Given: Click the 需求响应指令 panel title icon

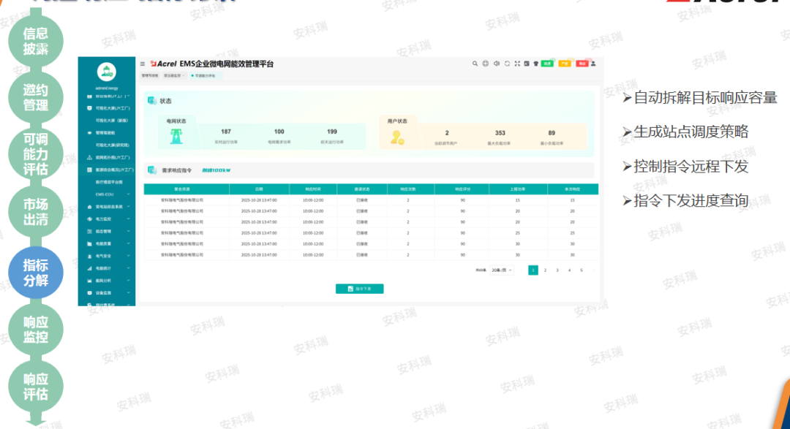Looking at the screenshot, I should point(151,170).
